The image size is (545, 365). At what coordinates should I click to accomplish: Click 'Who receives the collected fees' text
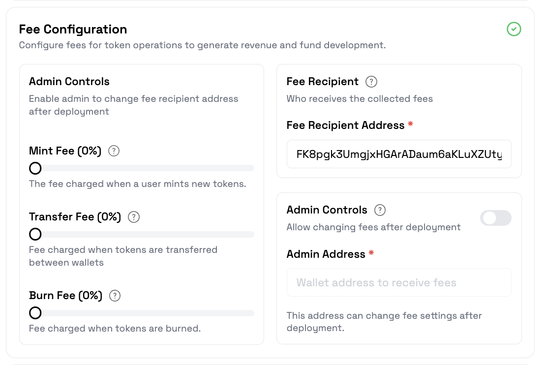coord(360,99)
